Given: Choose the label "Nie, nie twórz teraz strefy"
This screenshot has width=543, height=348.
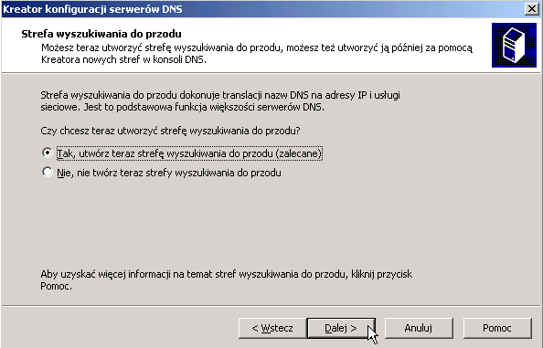Looking at the screenshot, I should (x=169, y=173).
